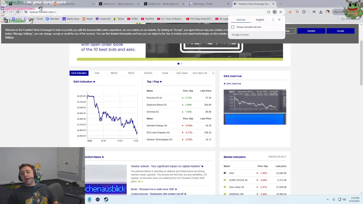Open the INTRO YouTube bookmark

(132, 19)
